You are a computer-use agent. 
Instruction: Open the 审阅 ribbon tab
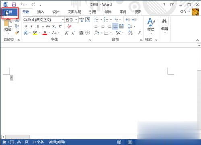[123, 12]
